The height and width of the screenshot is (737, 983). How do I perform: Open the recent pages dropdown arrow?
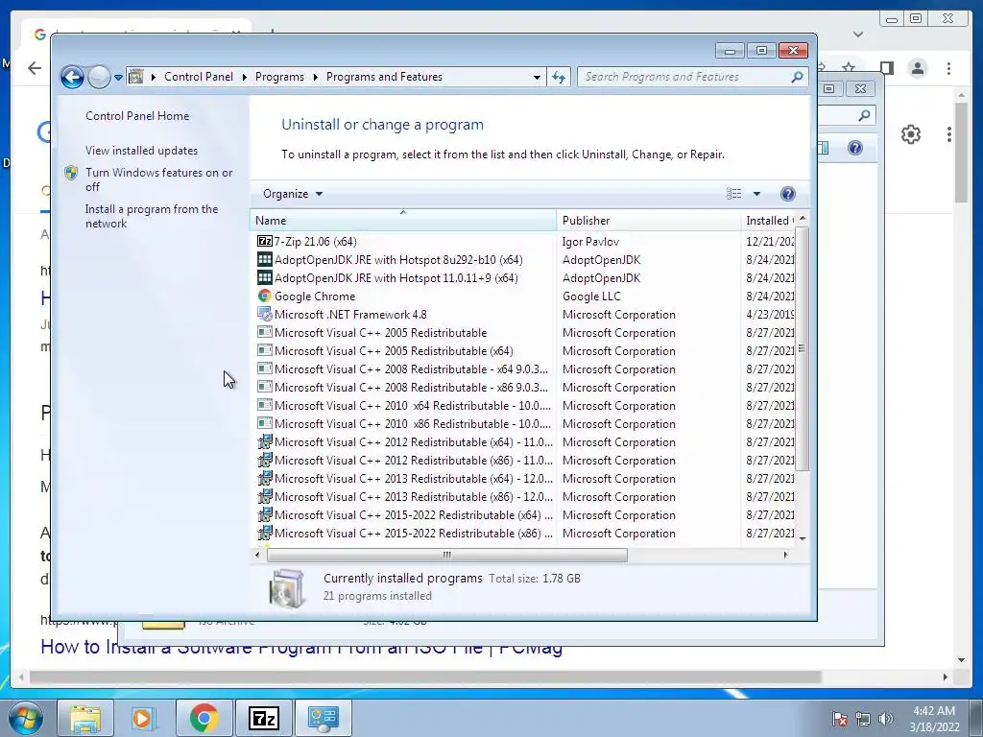[x=118, y=78]
